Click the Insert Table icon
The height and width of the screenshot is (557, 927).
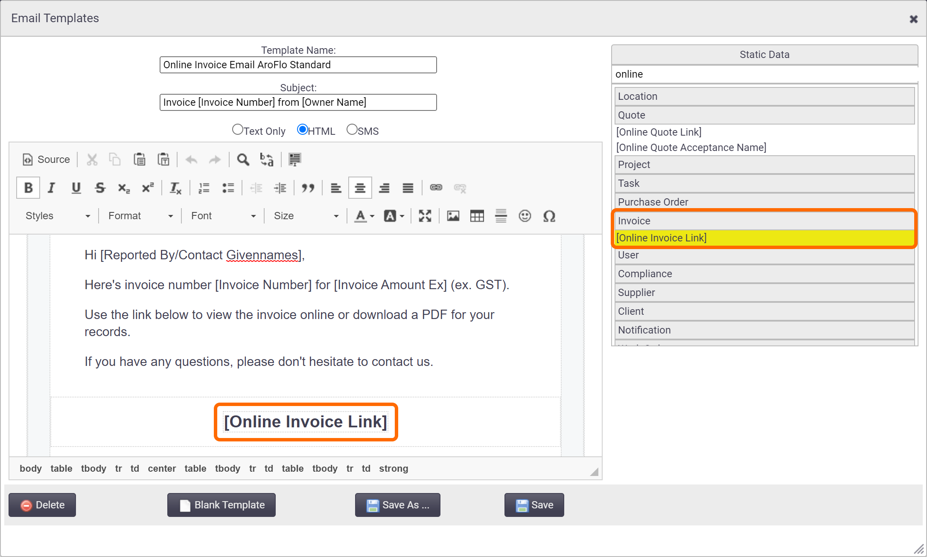tap(477, 216)
